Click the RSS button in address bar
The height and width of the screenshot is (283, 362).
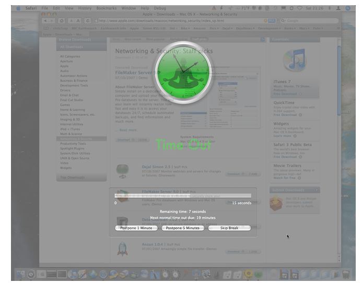click(x=272, y=21)
